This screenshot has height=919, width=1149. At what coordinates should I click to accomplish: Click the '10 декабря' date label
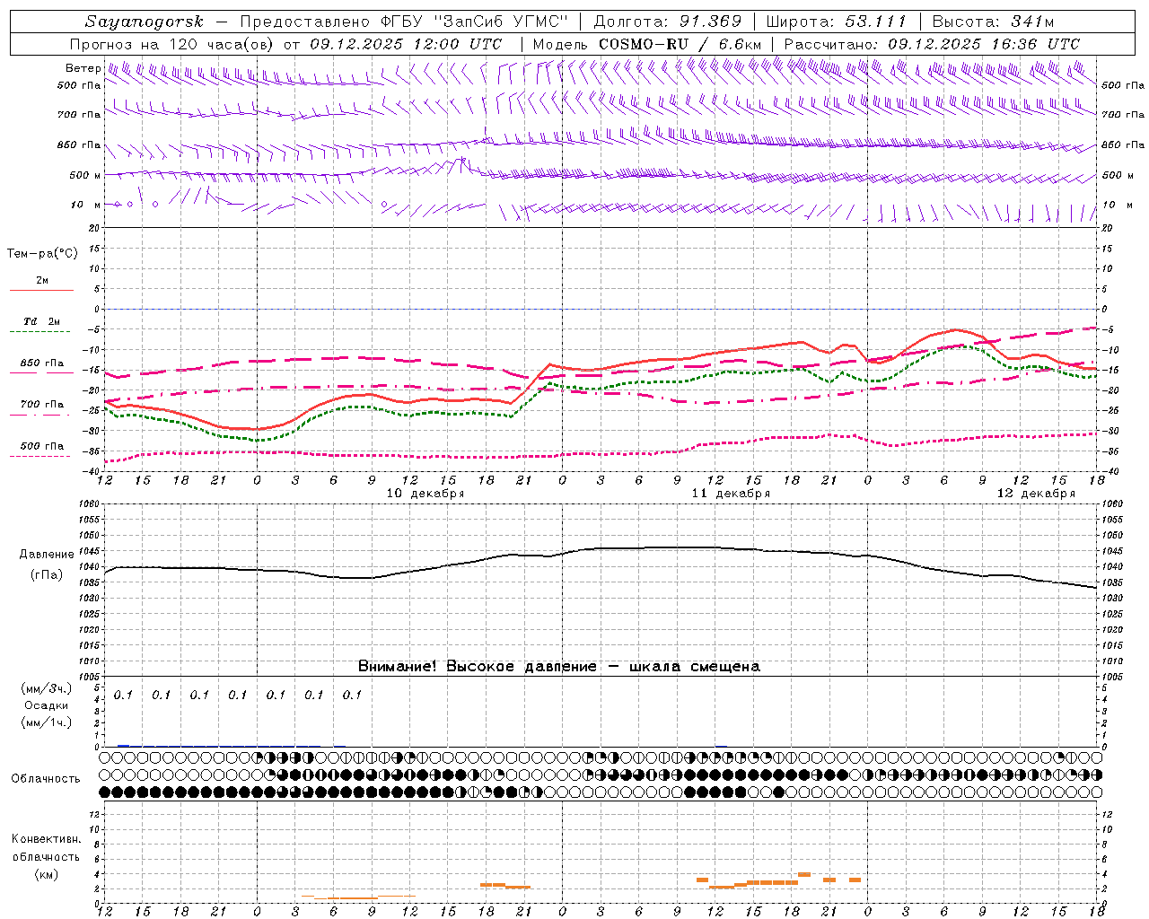click(425, 494)
